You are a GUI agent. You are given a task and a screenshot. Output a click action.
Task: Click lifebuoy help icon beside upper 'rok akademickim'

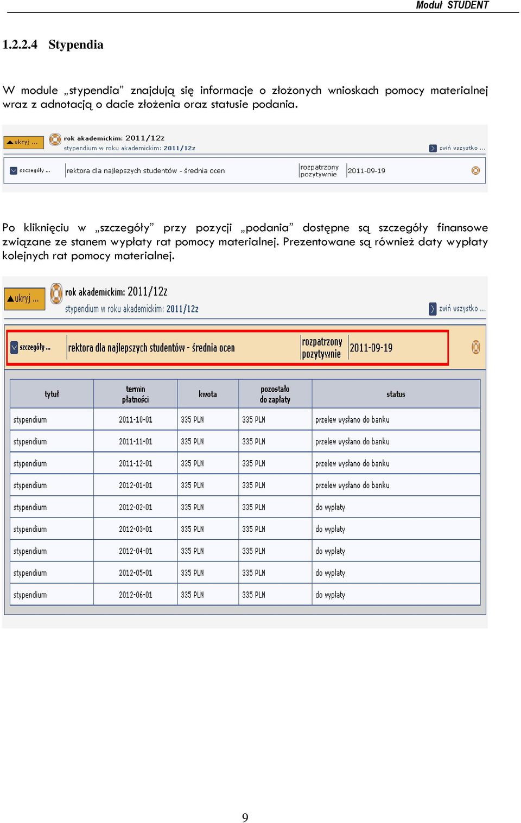click(55, 139)
